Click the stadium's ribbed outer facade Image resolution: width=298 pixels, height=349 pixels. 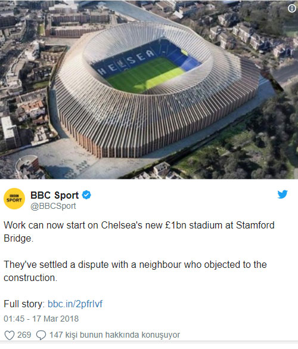tap(156, 125)
